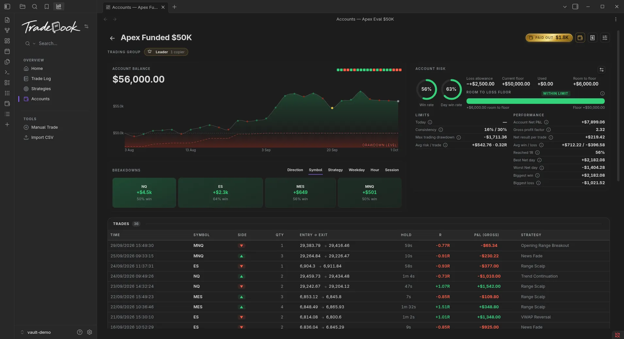
Task: Click the calculator icon in the account header
Action: (593, 38)
